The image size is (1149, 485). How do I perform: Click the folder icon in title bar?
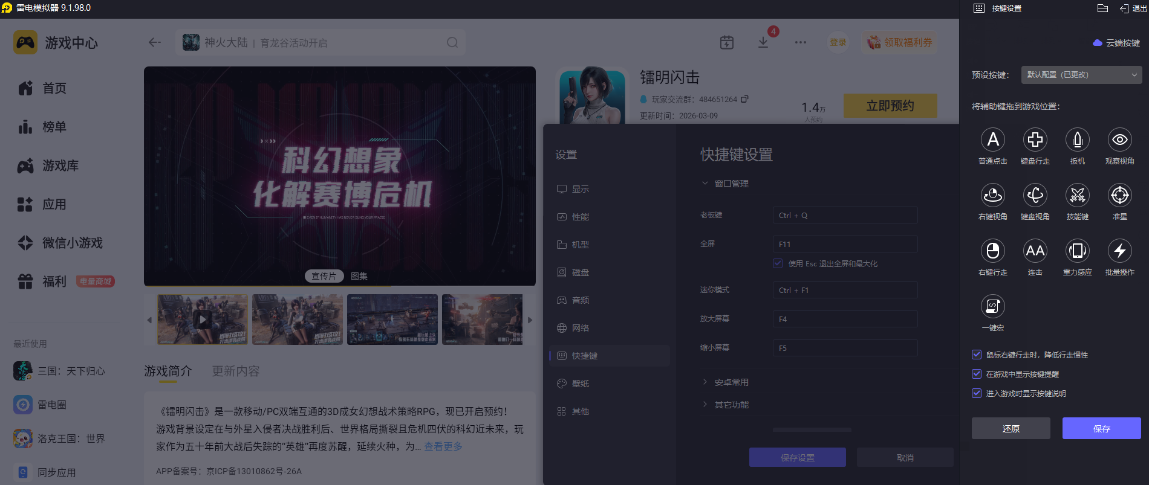click(1102, 8)
